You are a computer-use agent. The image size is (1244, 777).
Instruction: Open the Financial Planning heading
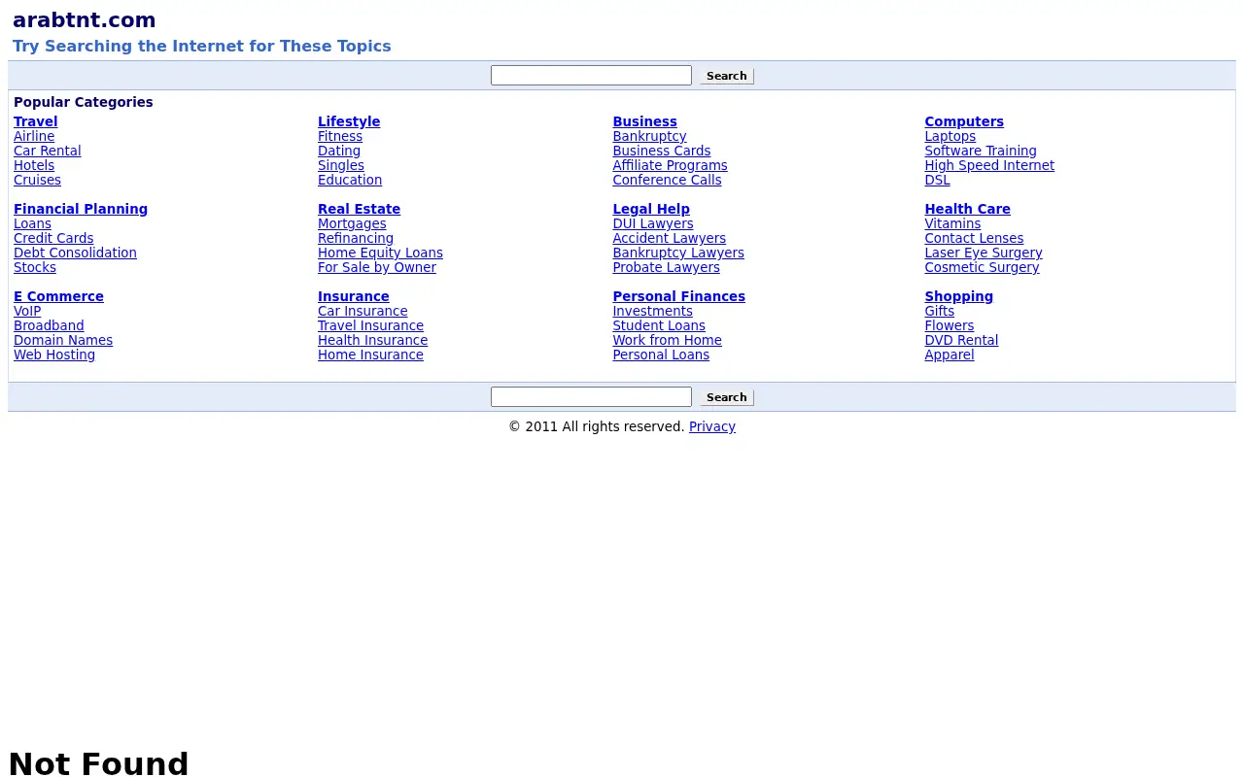[x=81, y=209]
